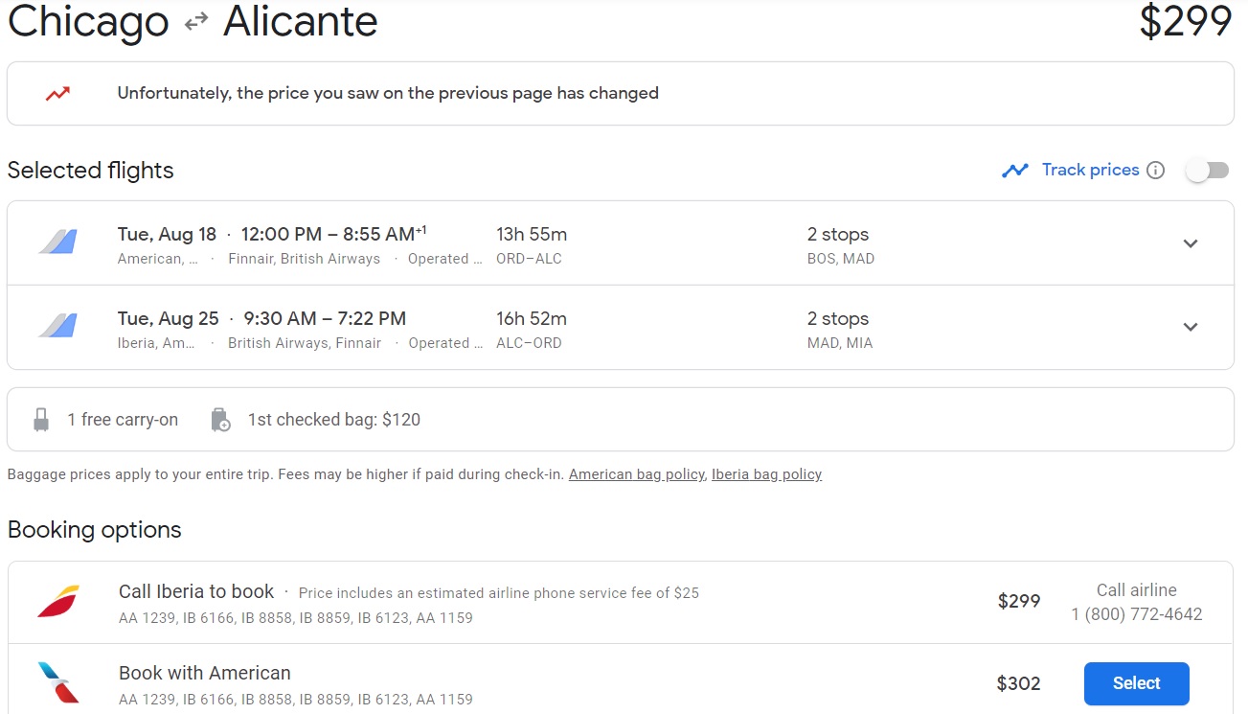Open the Track prices info icon
Viewport: 1248px width, 714px height.
coord(1156,171)
